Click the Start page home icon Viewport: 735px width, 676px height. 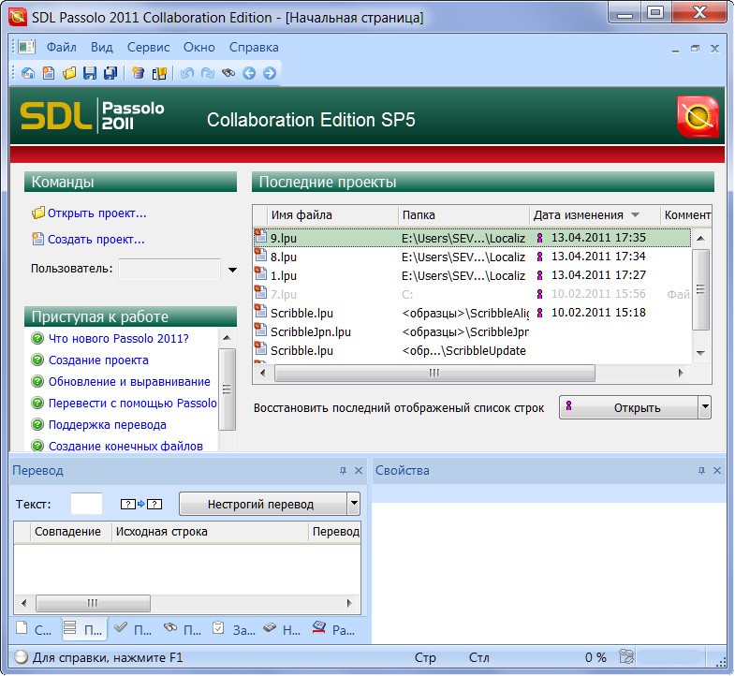[28, 73]
